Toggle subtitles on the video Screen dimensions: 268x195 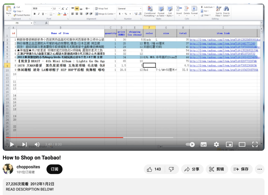pos(203,144)
